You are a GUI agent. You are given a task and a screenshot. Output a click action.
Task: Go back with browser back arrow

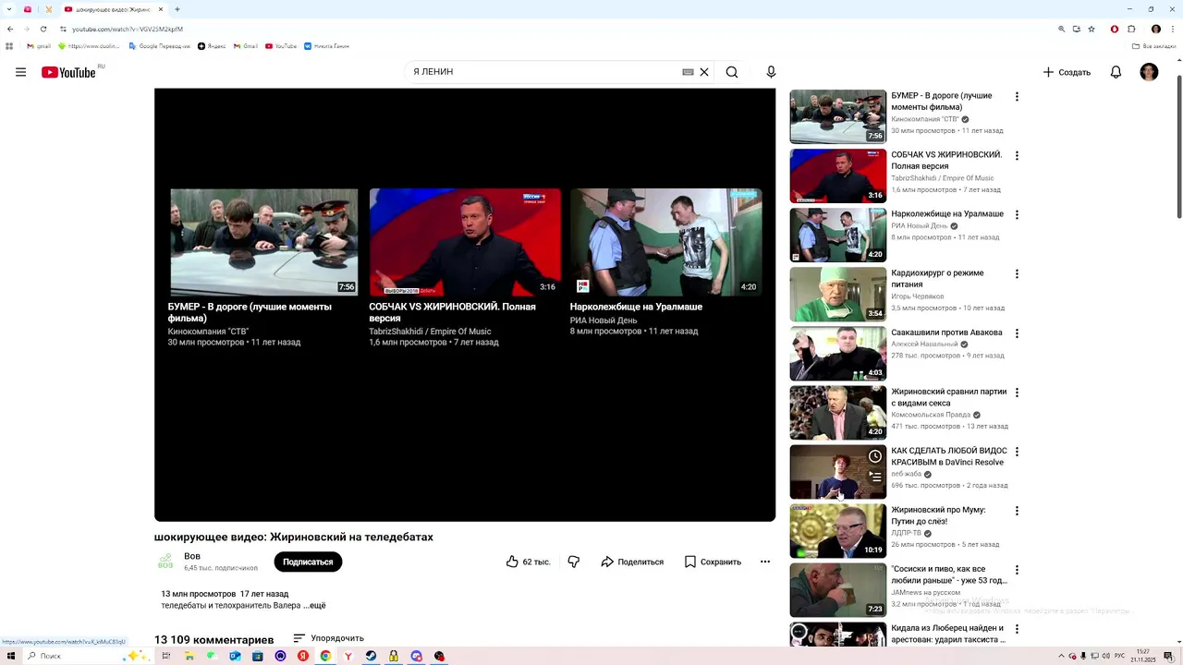click(10, 29)
